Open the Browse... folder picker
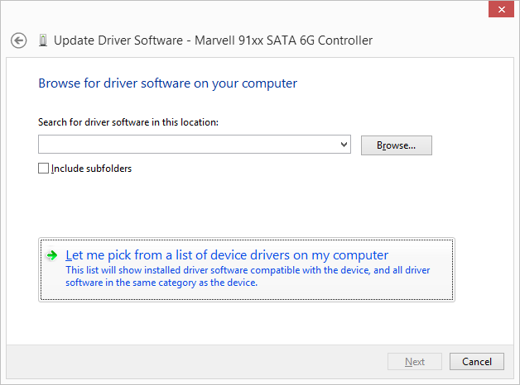 pos(397,145)
